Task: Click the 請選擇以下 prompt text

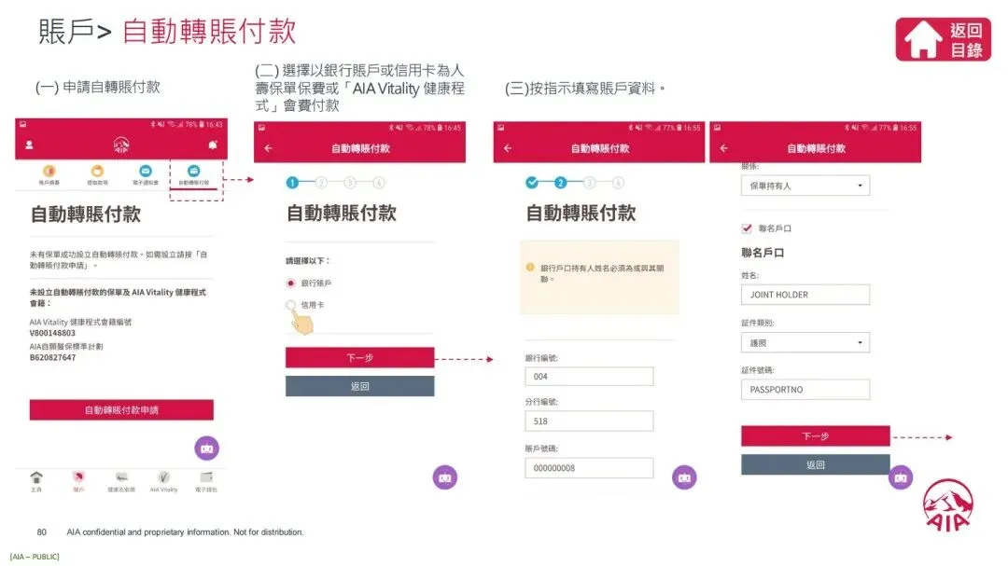Action: pyautogui.click(x=308, y=261)
